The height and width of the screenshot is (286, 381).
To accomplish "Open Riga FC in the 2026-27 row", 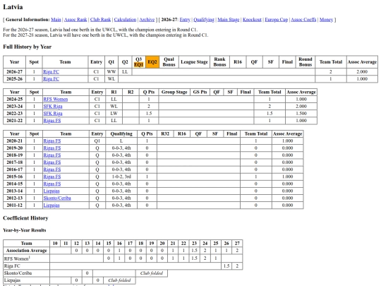I will point(51,72).
